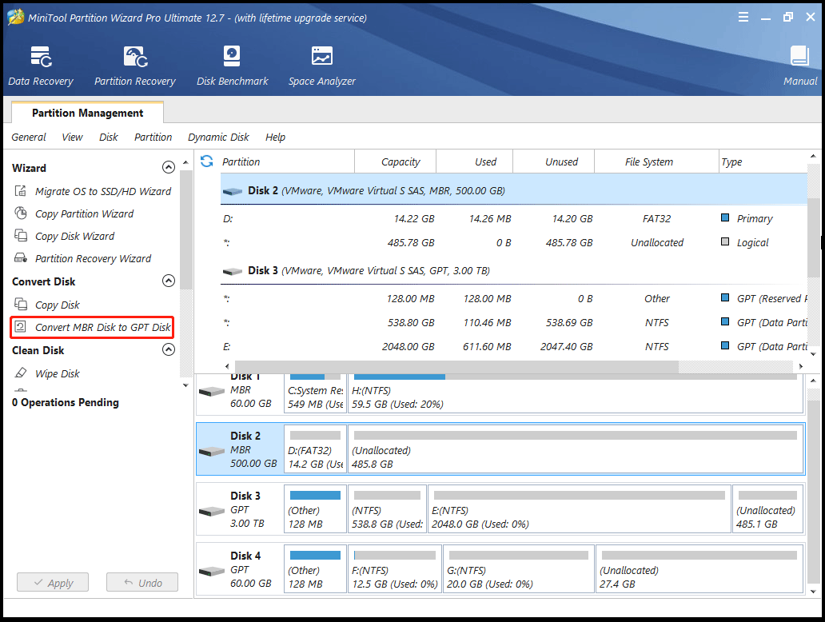The height and width of the screenshot is (622, 825).
Task: Select the D: FAT32 partition row
Action: [513, 218]
